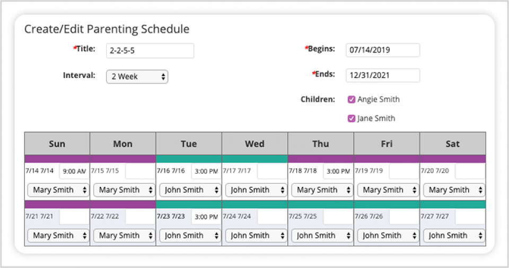Change the Thursday 7/18 Mary Smith dropdown
This screenshot has width=509, height=268.
click(x=322, y=190)
